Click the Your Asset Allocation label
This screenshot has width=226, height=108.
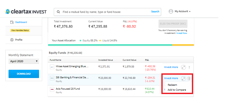[64, 41]
